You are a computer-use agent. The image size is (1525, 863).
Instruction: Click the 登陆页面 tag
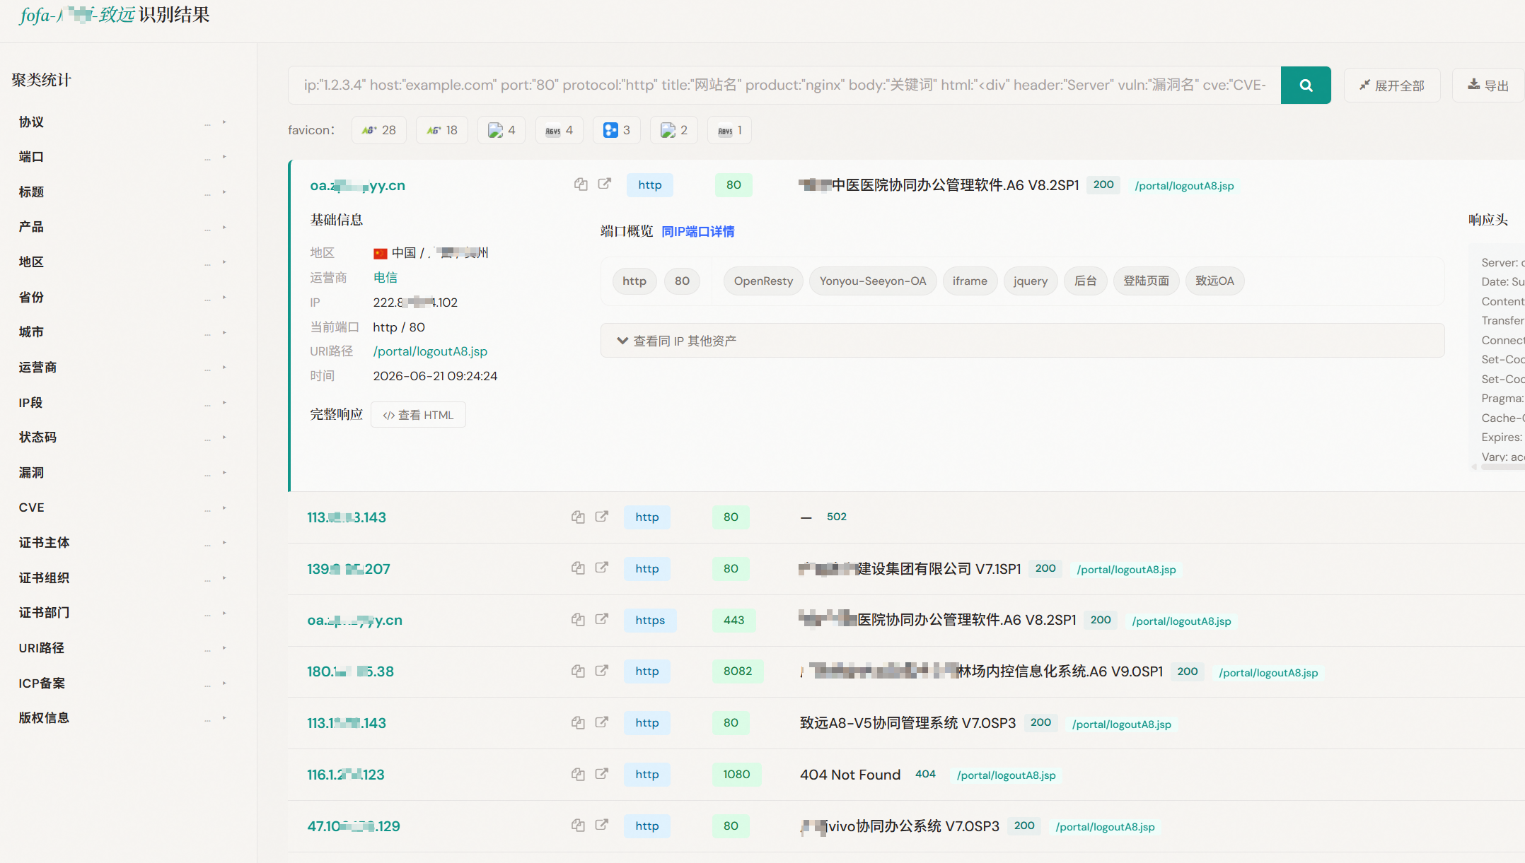[x=1146, y=281]
